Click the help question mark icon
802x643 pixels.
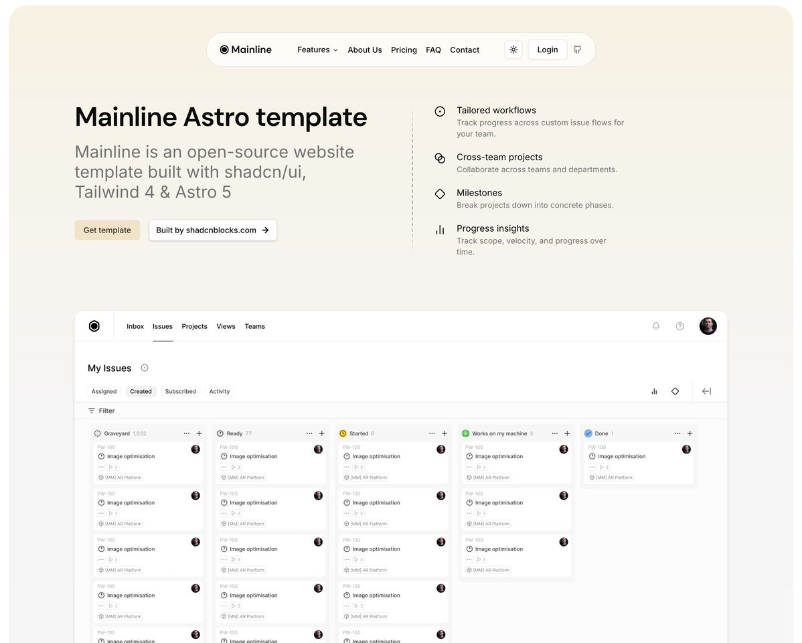(x=679, y=326)
